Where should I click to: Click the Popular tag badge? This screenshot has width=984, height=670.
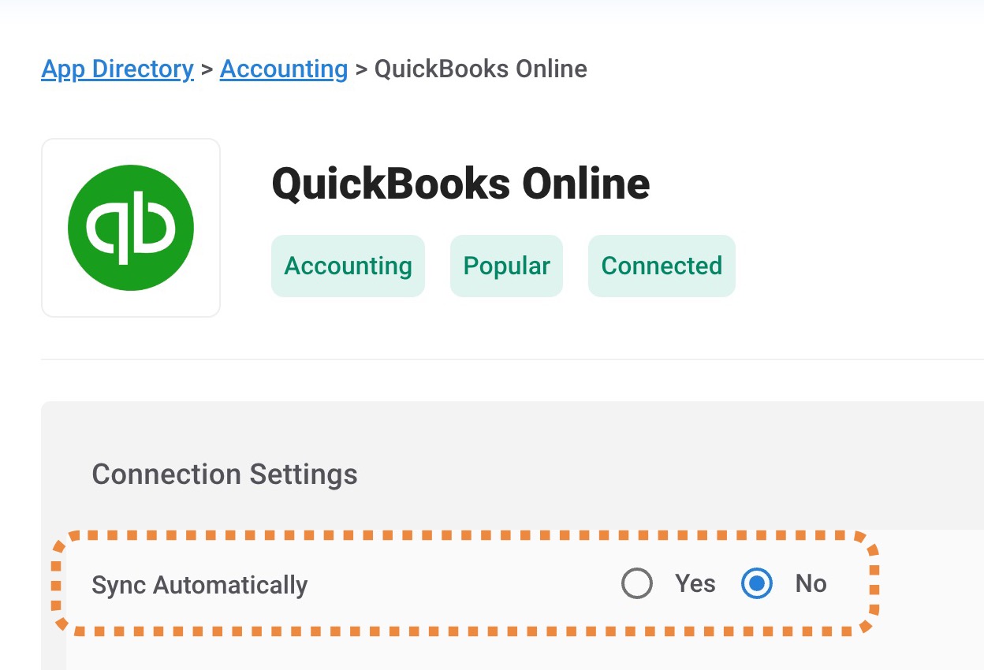click(x=506, y=266)
